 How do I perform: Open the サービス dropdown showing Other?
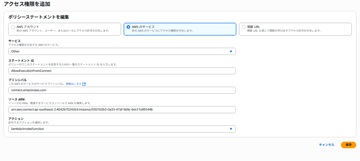[x=122, y=51]
